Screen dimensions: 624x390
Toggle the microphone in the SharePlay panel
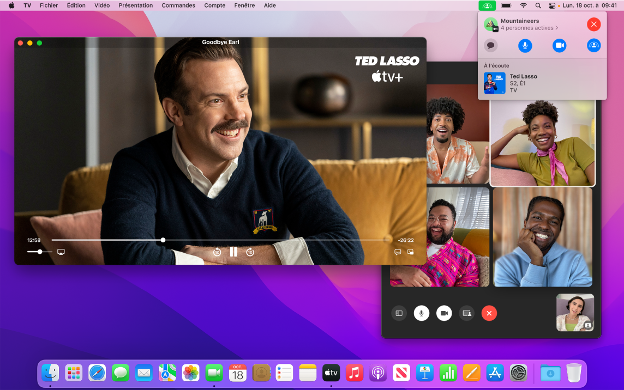[x=525, y=46]
